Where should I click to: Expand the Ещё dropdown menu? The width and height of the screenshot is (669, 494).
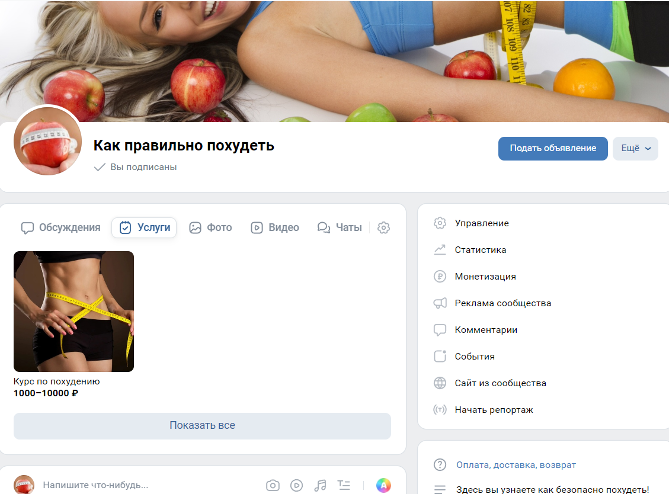pyautogui.click(x=635, y=149)
